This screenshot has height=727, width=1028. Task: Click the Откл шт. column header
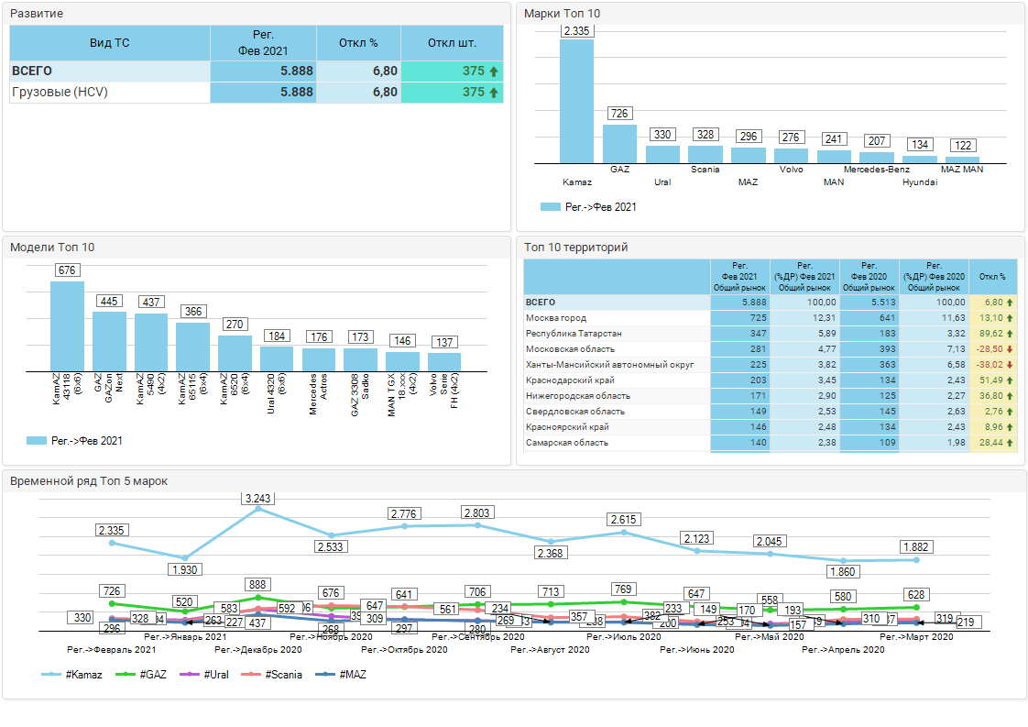click(452, 43)
